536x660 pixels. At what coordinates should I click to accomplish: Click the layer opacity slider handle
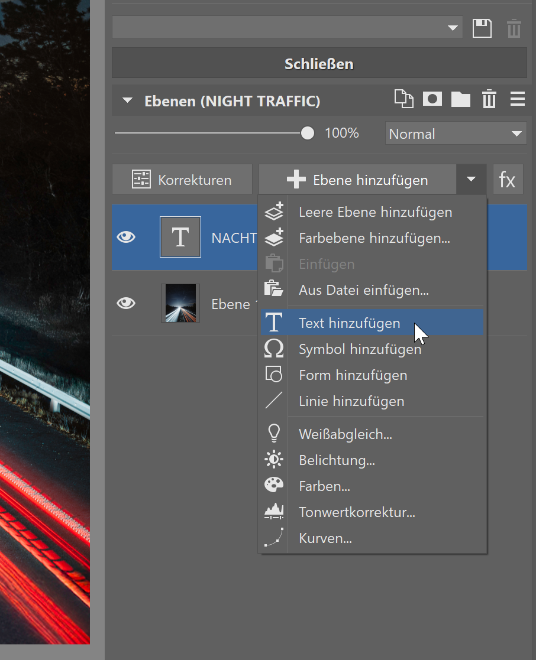coord(308,134)
